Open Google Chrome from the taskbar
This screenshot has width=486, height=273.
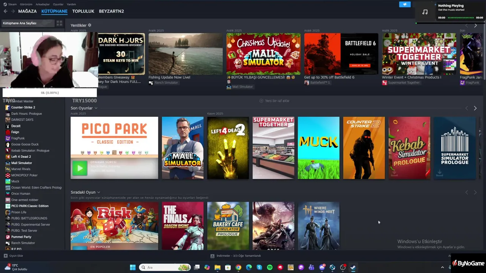[238, 267]
